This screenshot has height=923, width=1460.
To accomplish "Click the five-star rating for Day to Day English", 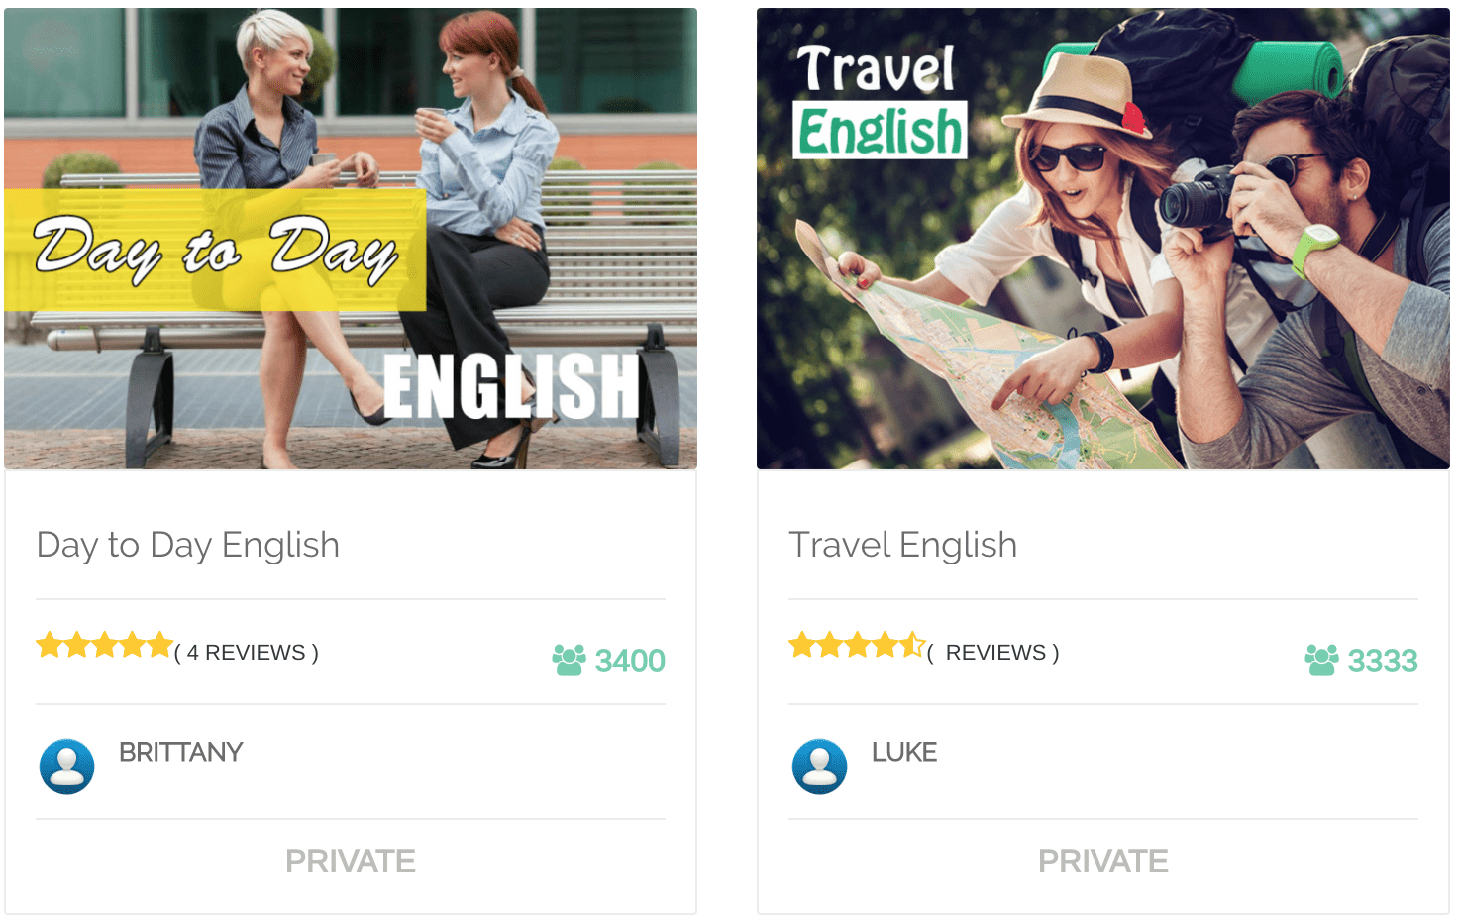I will 105,646.
